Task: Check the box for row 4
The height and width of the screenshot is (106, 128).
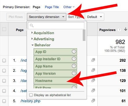Action: pyautogui.click(x=4, y=91)
